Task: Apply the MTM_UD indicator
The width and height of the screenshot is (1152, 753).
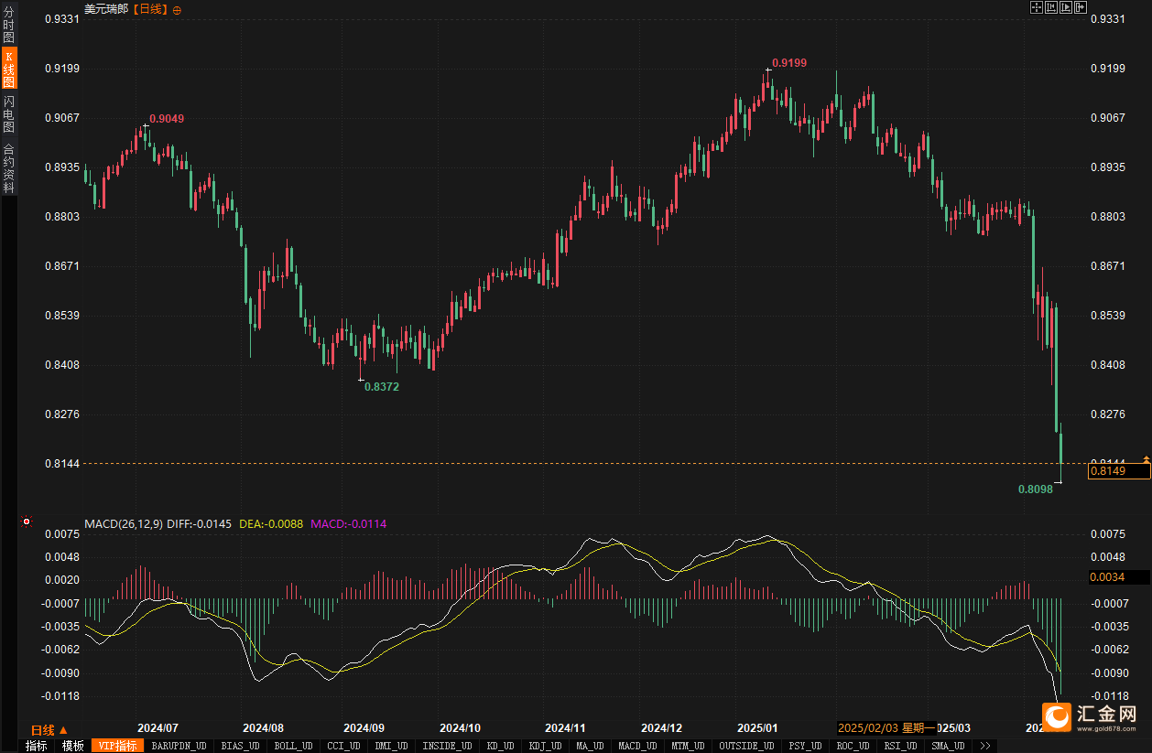Action: [x=687, y=746]
